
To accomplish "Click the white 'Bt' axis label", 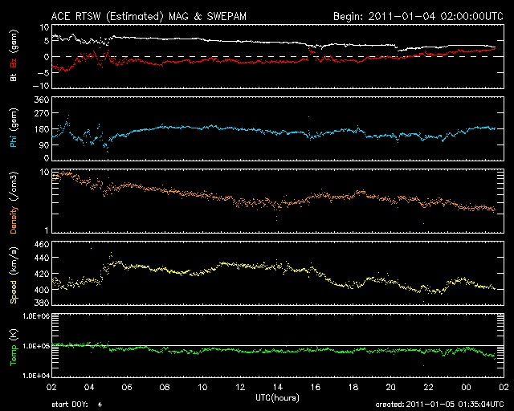I will pyautogui.click(x=14, y=77).
